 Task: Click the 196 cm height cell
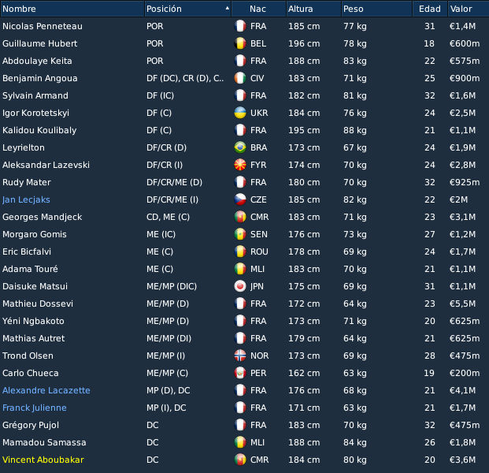click(x=304, y=43)
